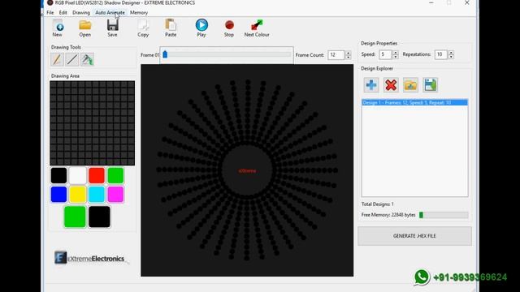Viewport: 520px width, 292px height.
Task: Open a design via Design Explorer folder icon
Action: [x=410, y=85]
